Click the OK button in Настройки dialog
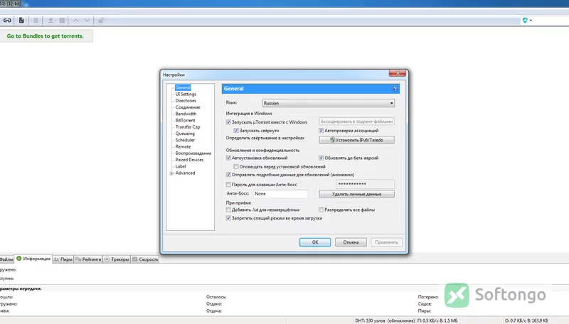The width and height of the screenshot is (569, 324). click(315, 242)
